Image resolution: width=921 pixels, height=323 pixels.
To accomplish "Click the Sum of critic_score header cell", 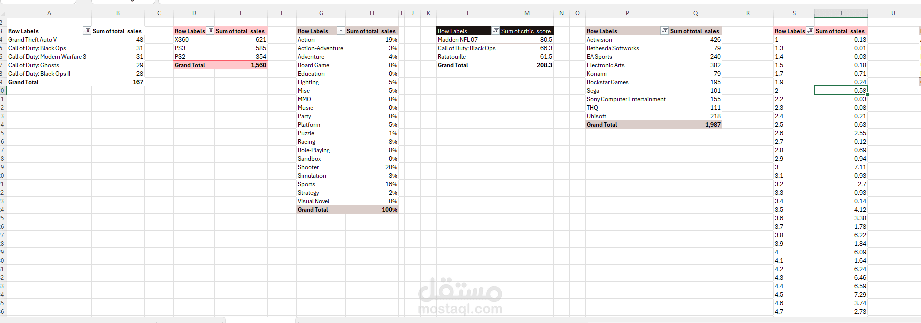I will (527, 31).
